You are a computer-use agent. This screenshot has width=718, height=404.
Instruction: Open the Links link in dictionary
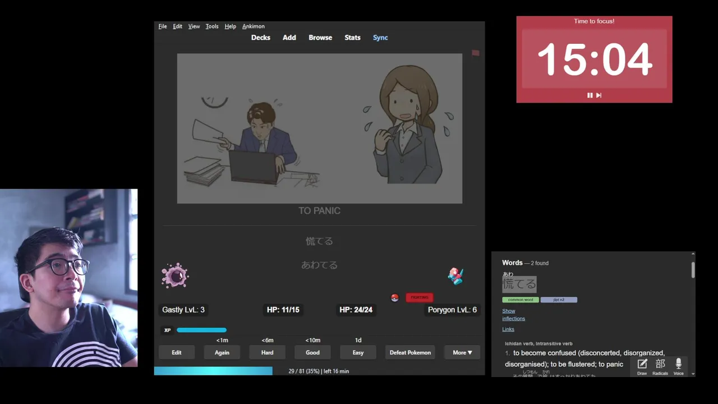point(508,329)
